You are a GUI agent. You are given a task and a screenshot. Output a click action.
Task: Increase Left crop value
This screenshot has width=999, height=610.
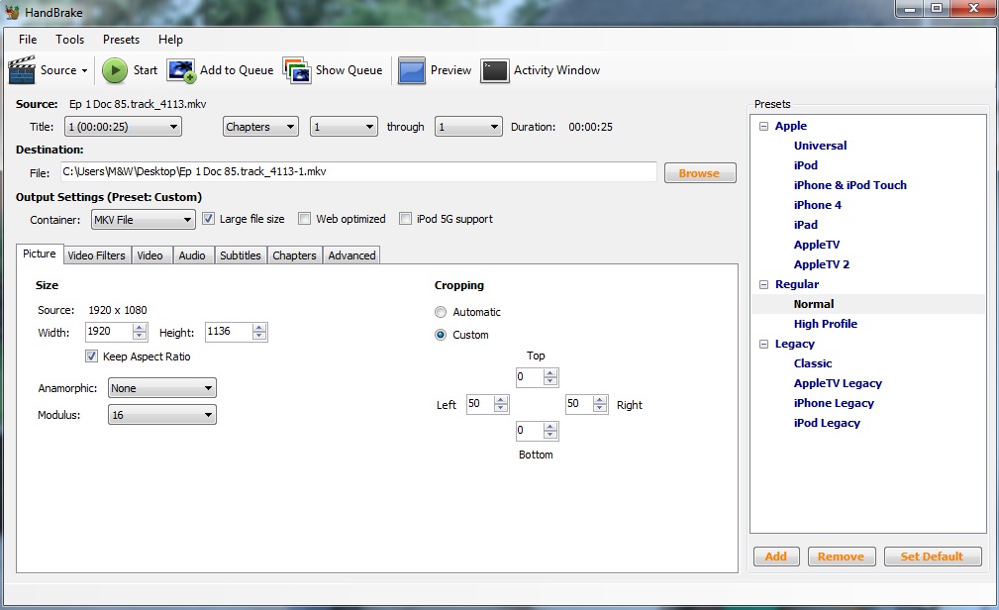click(501, 400)
